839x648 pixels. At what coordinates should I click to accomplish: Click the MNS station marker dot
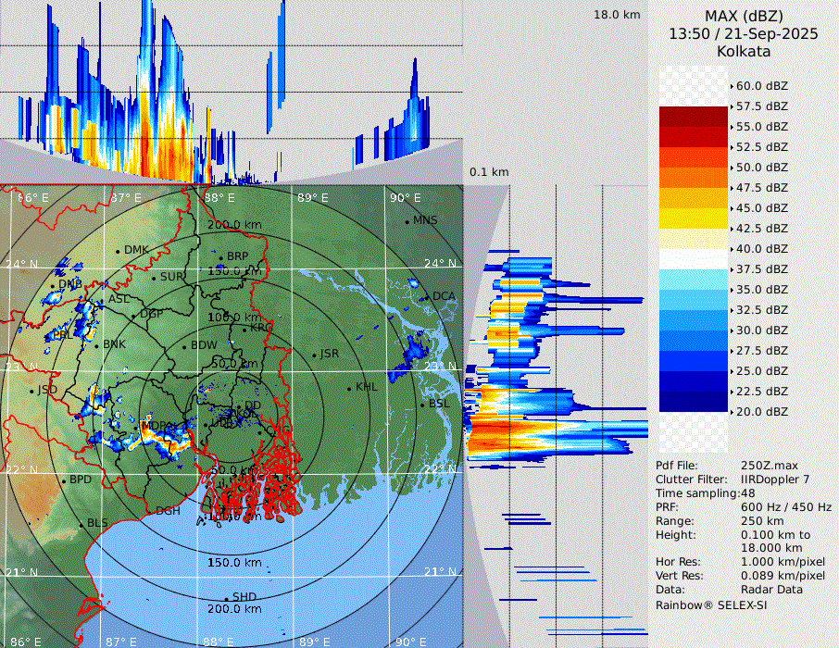pos(407,221)
